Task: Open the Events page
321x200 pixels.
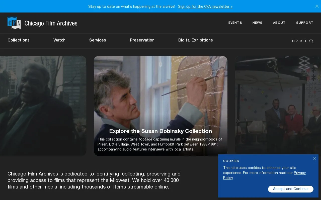Action: tap(235, 23)
